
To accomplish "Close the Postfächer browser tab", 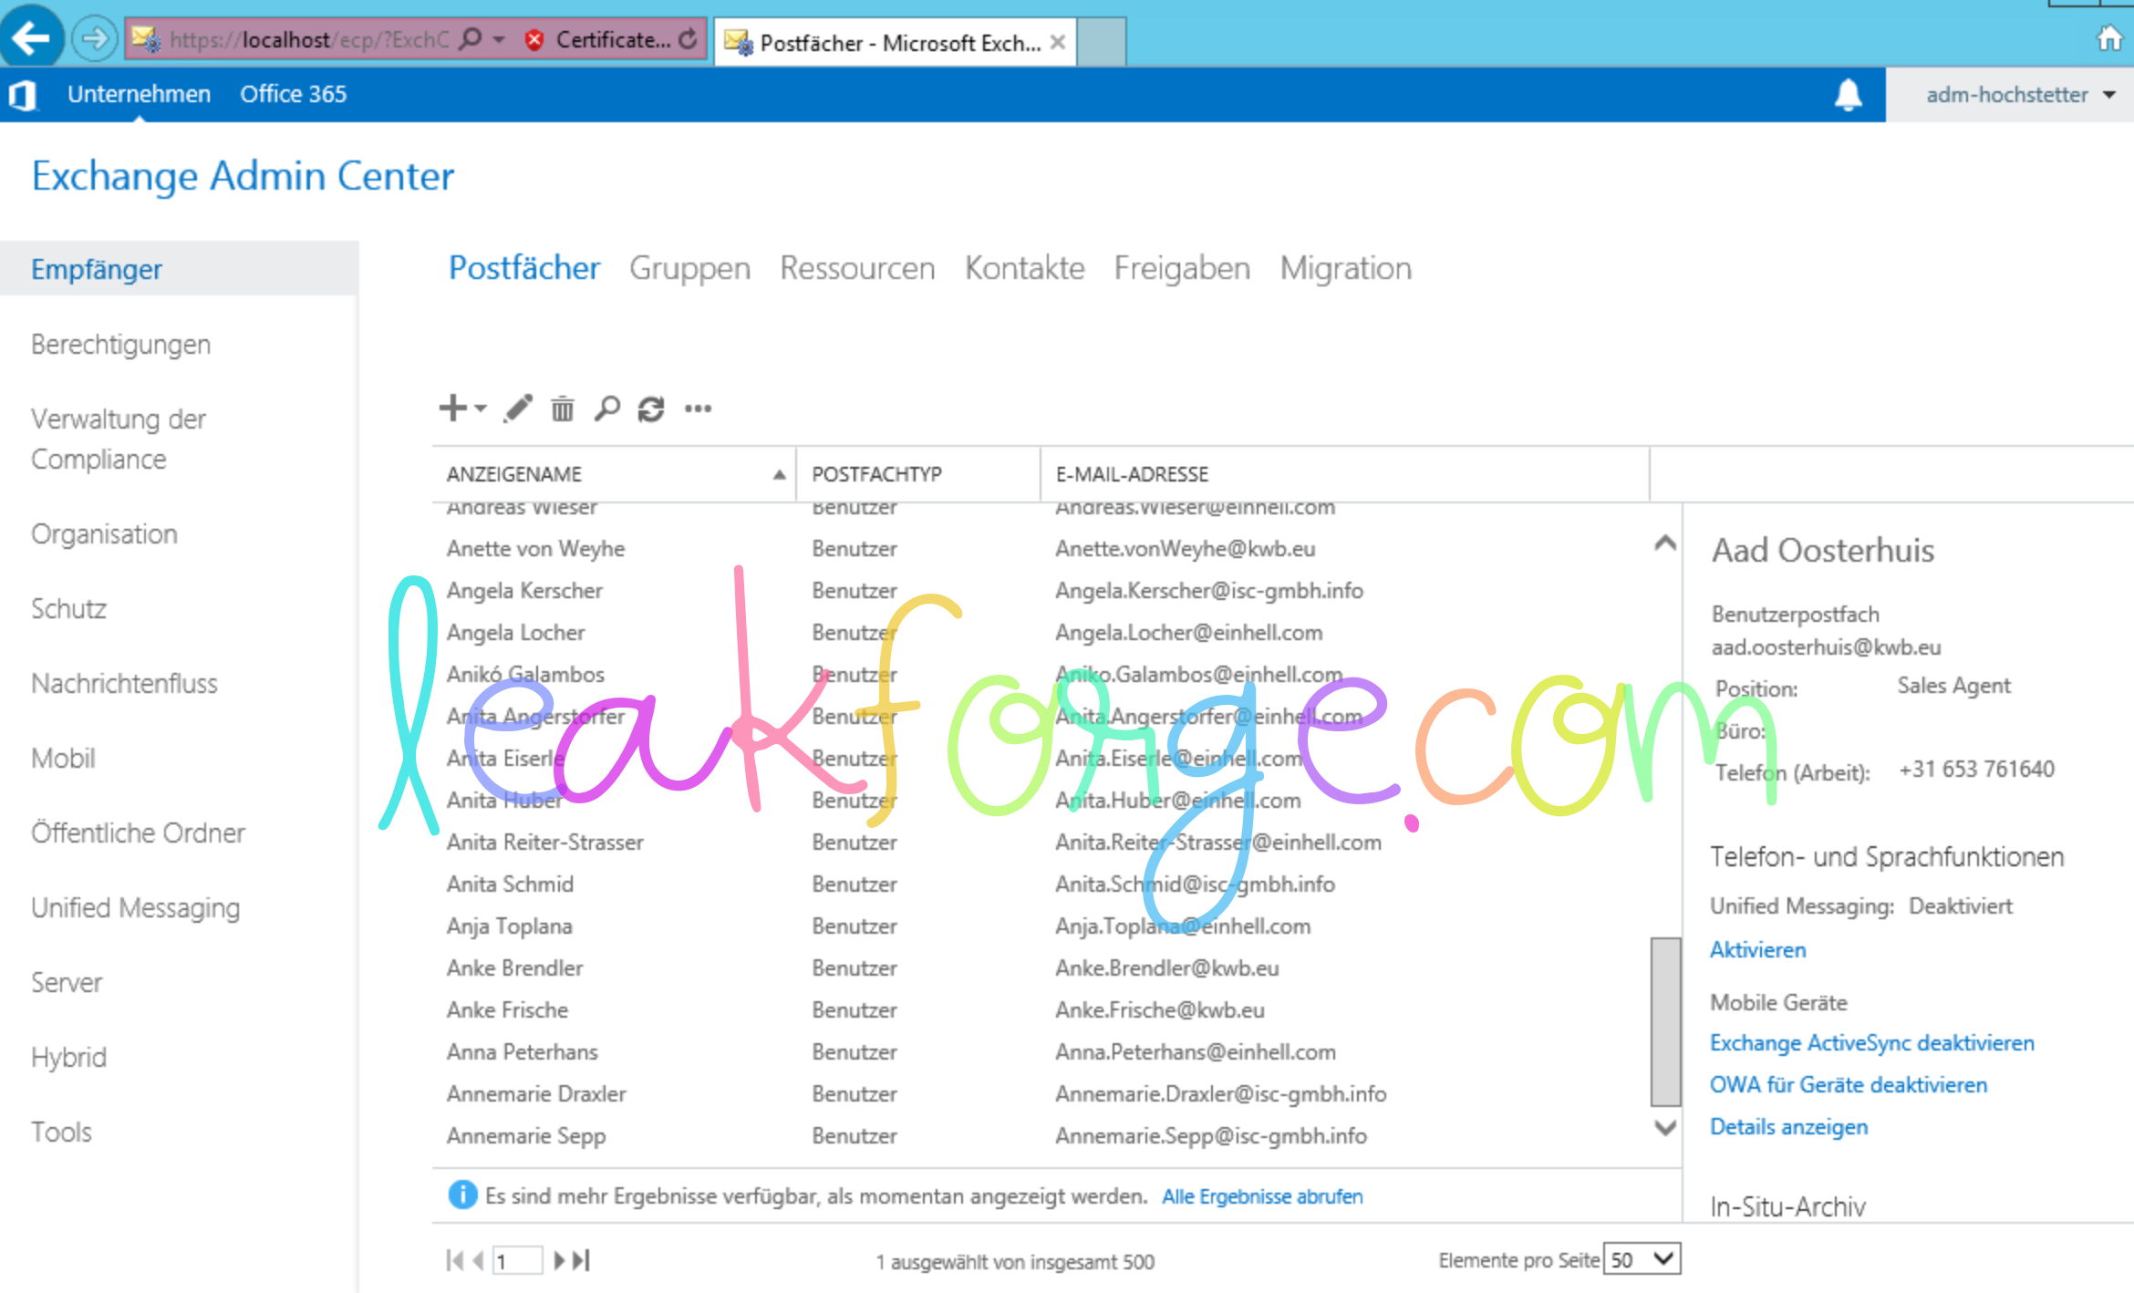I will (x=1058, y=42).
